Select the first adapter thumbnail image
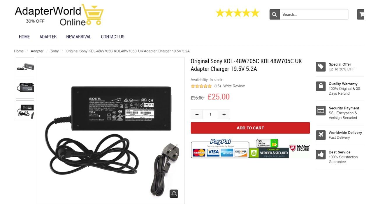 25,67
